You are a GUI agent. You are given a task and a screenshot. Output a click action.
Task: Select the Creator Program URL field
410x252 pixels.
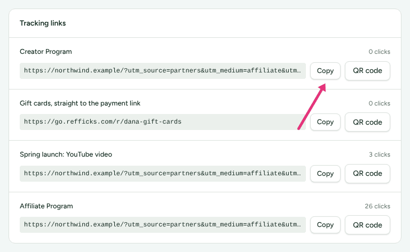163,71
